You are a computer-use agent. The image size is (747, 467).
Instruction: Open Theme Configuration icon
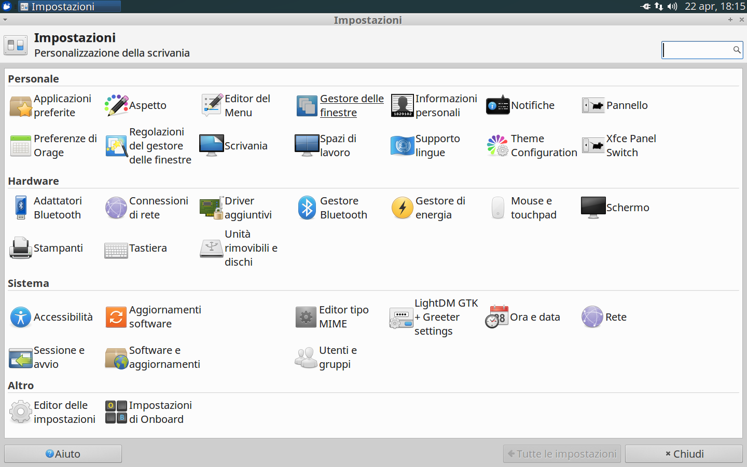click(x=498, y=146)
